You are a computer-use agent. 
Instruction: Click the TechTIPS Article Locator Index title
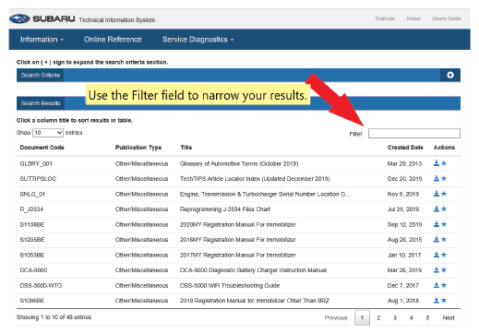(255, 179)
